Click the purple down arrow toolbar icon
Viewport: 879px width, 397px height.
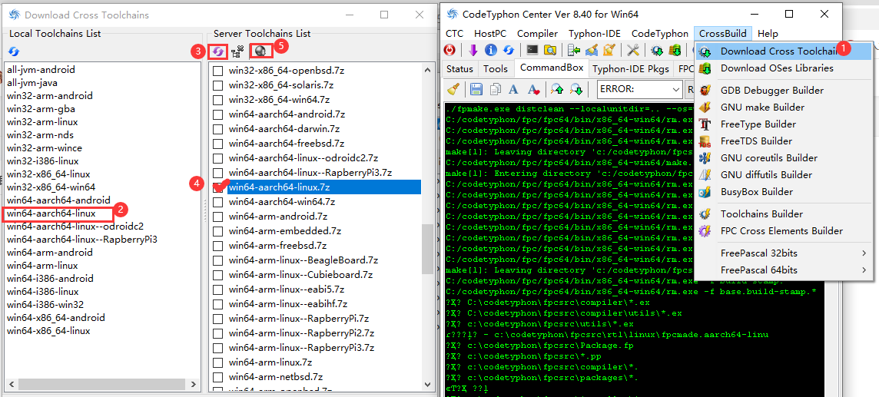point(473,51)
